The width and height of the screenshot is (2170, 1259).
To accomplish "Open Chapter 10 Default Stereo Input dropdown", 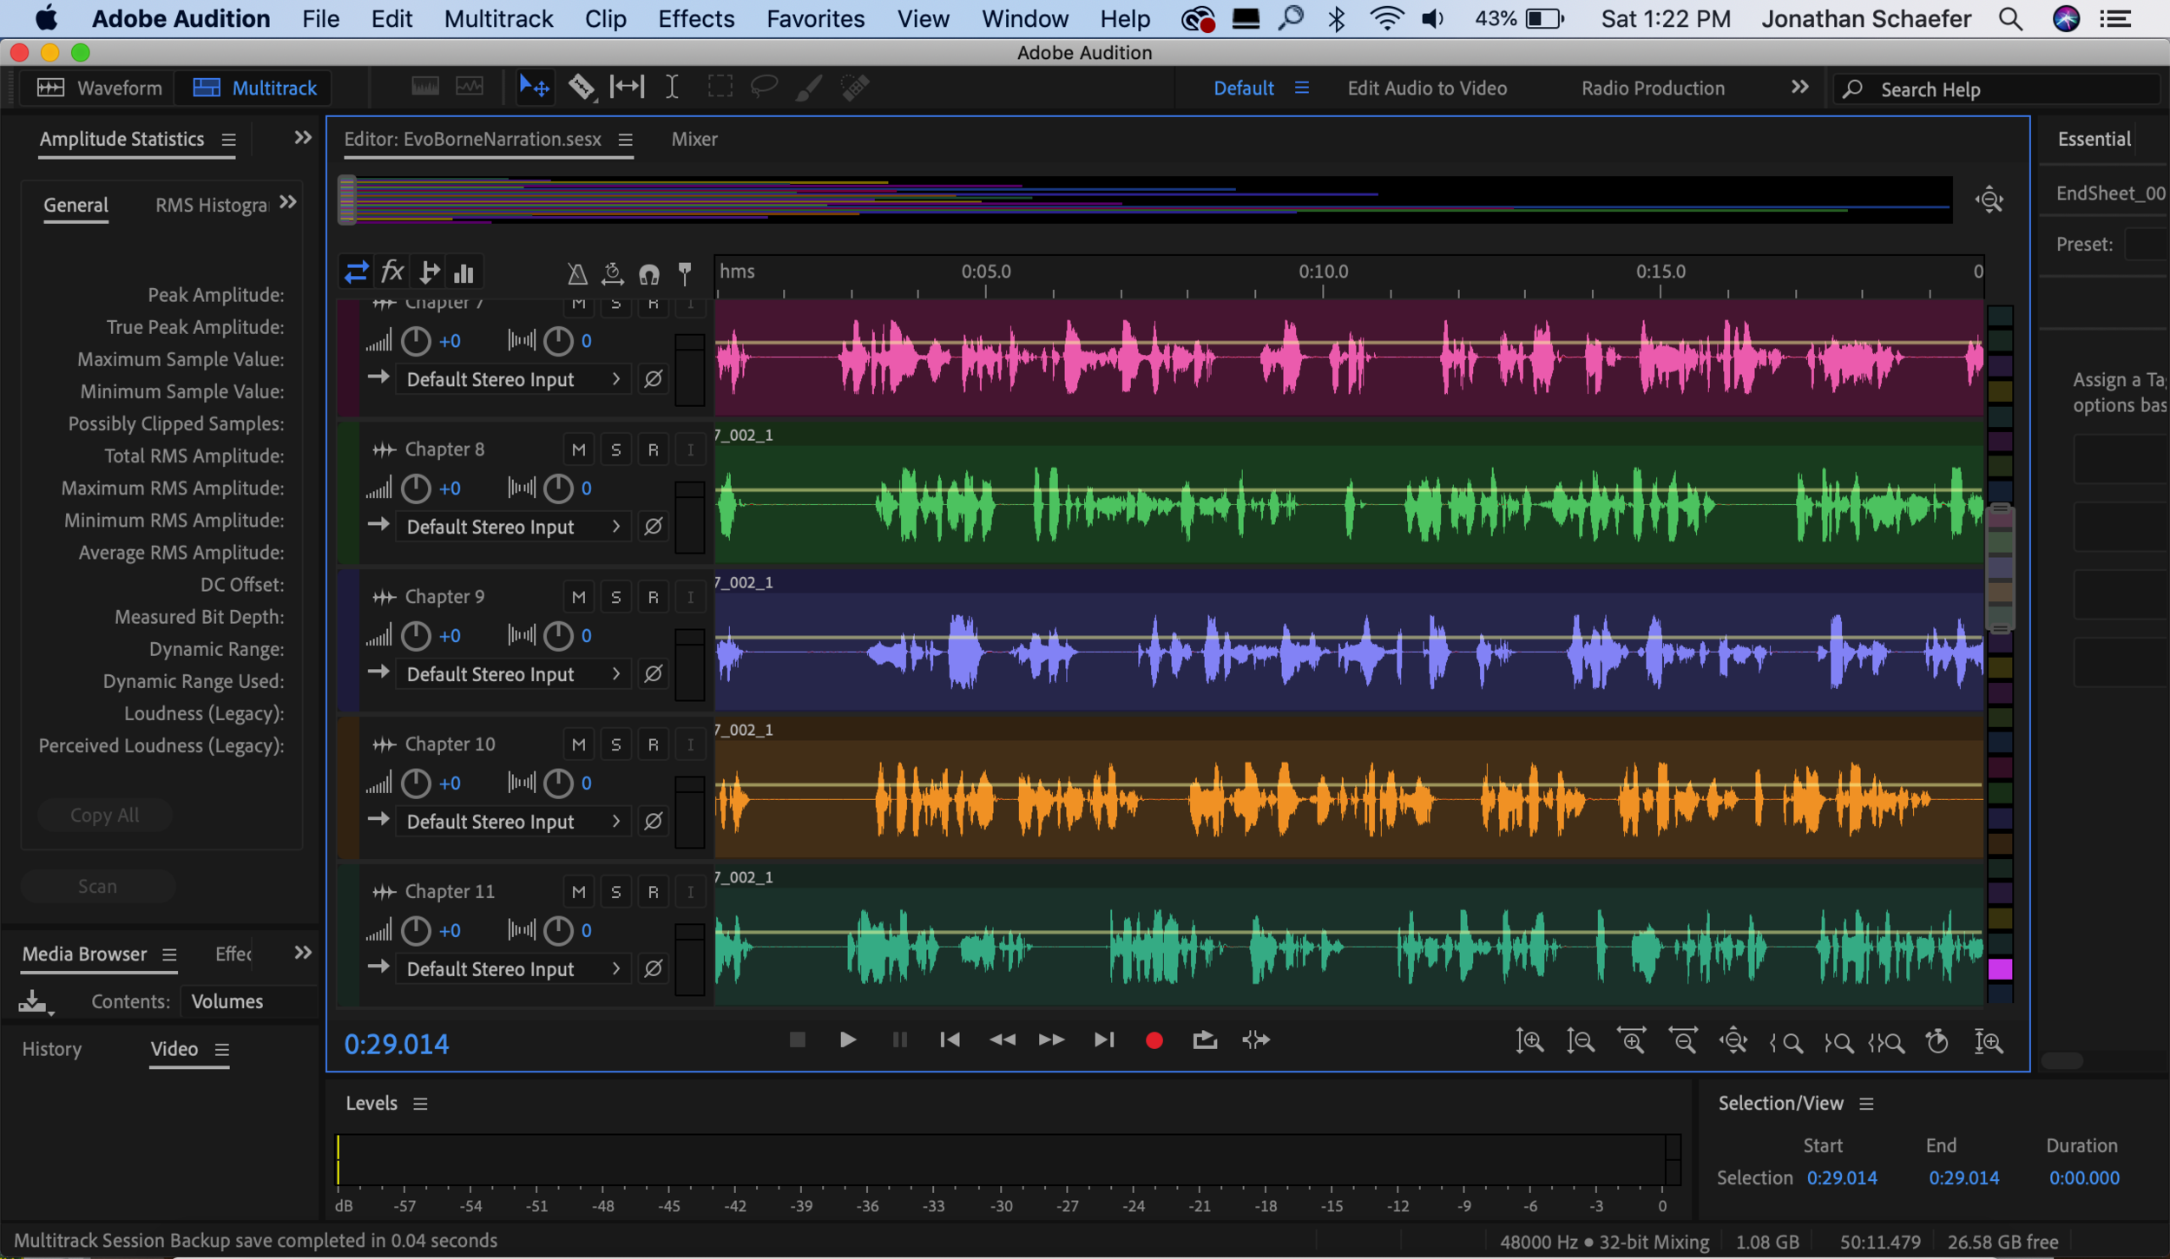I will point(513,822).
